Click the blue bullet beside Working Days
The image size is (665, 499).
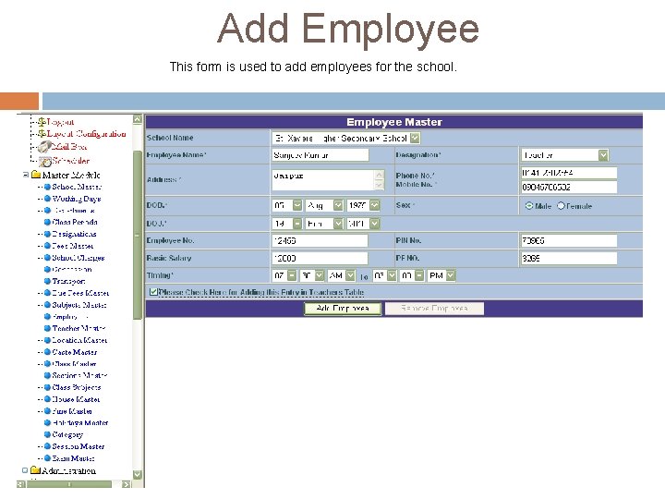(47, 198)
